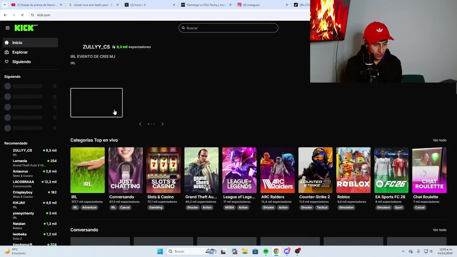This screenshot has height=257, width=457.
Task: Click the ZULLYY_CS featured streamer name
Action: (x=96, y=47)
